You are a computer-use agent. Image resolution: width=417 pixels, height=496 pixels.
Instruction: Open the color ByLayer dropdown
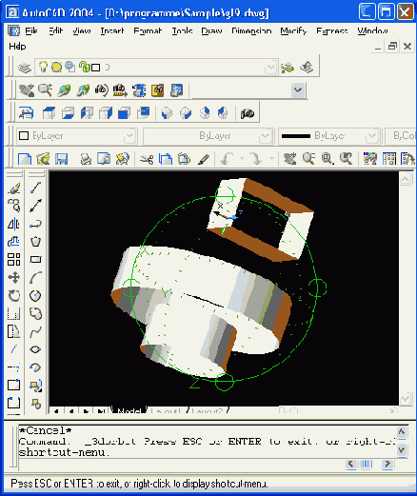tap(76, 136)
